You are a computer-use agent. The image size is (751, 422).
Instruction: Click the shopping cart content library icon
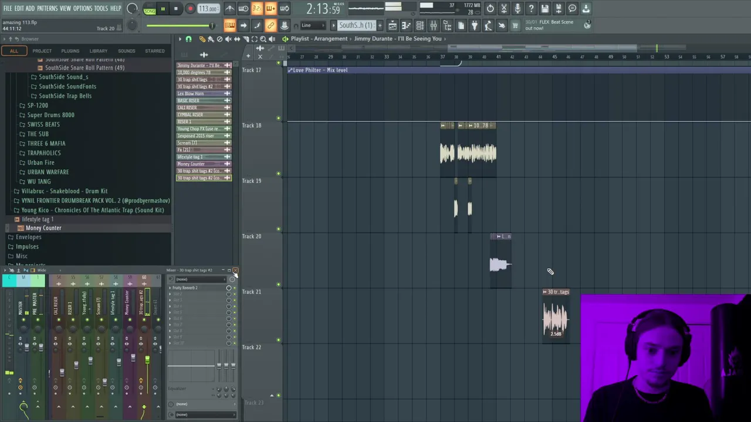[515, 25]
